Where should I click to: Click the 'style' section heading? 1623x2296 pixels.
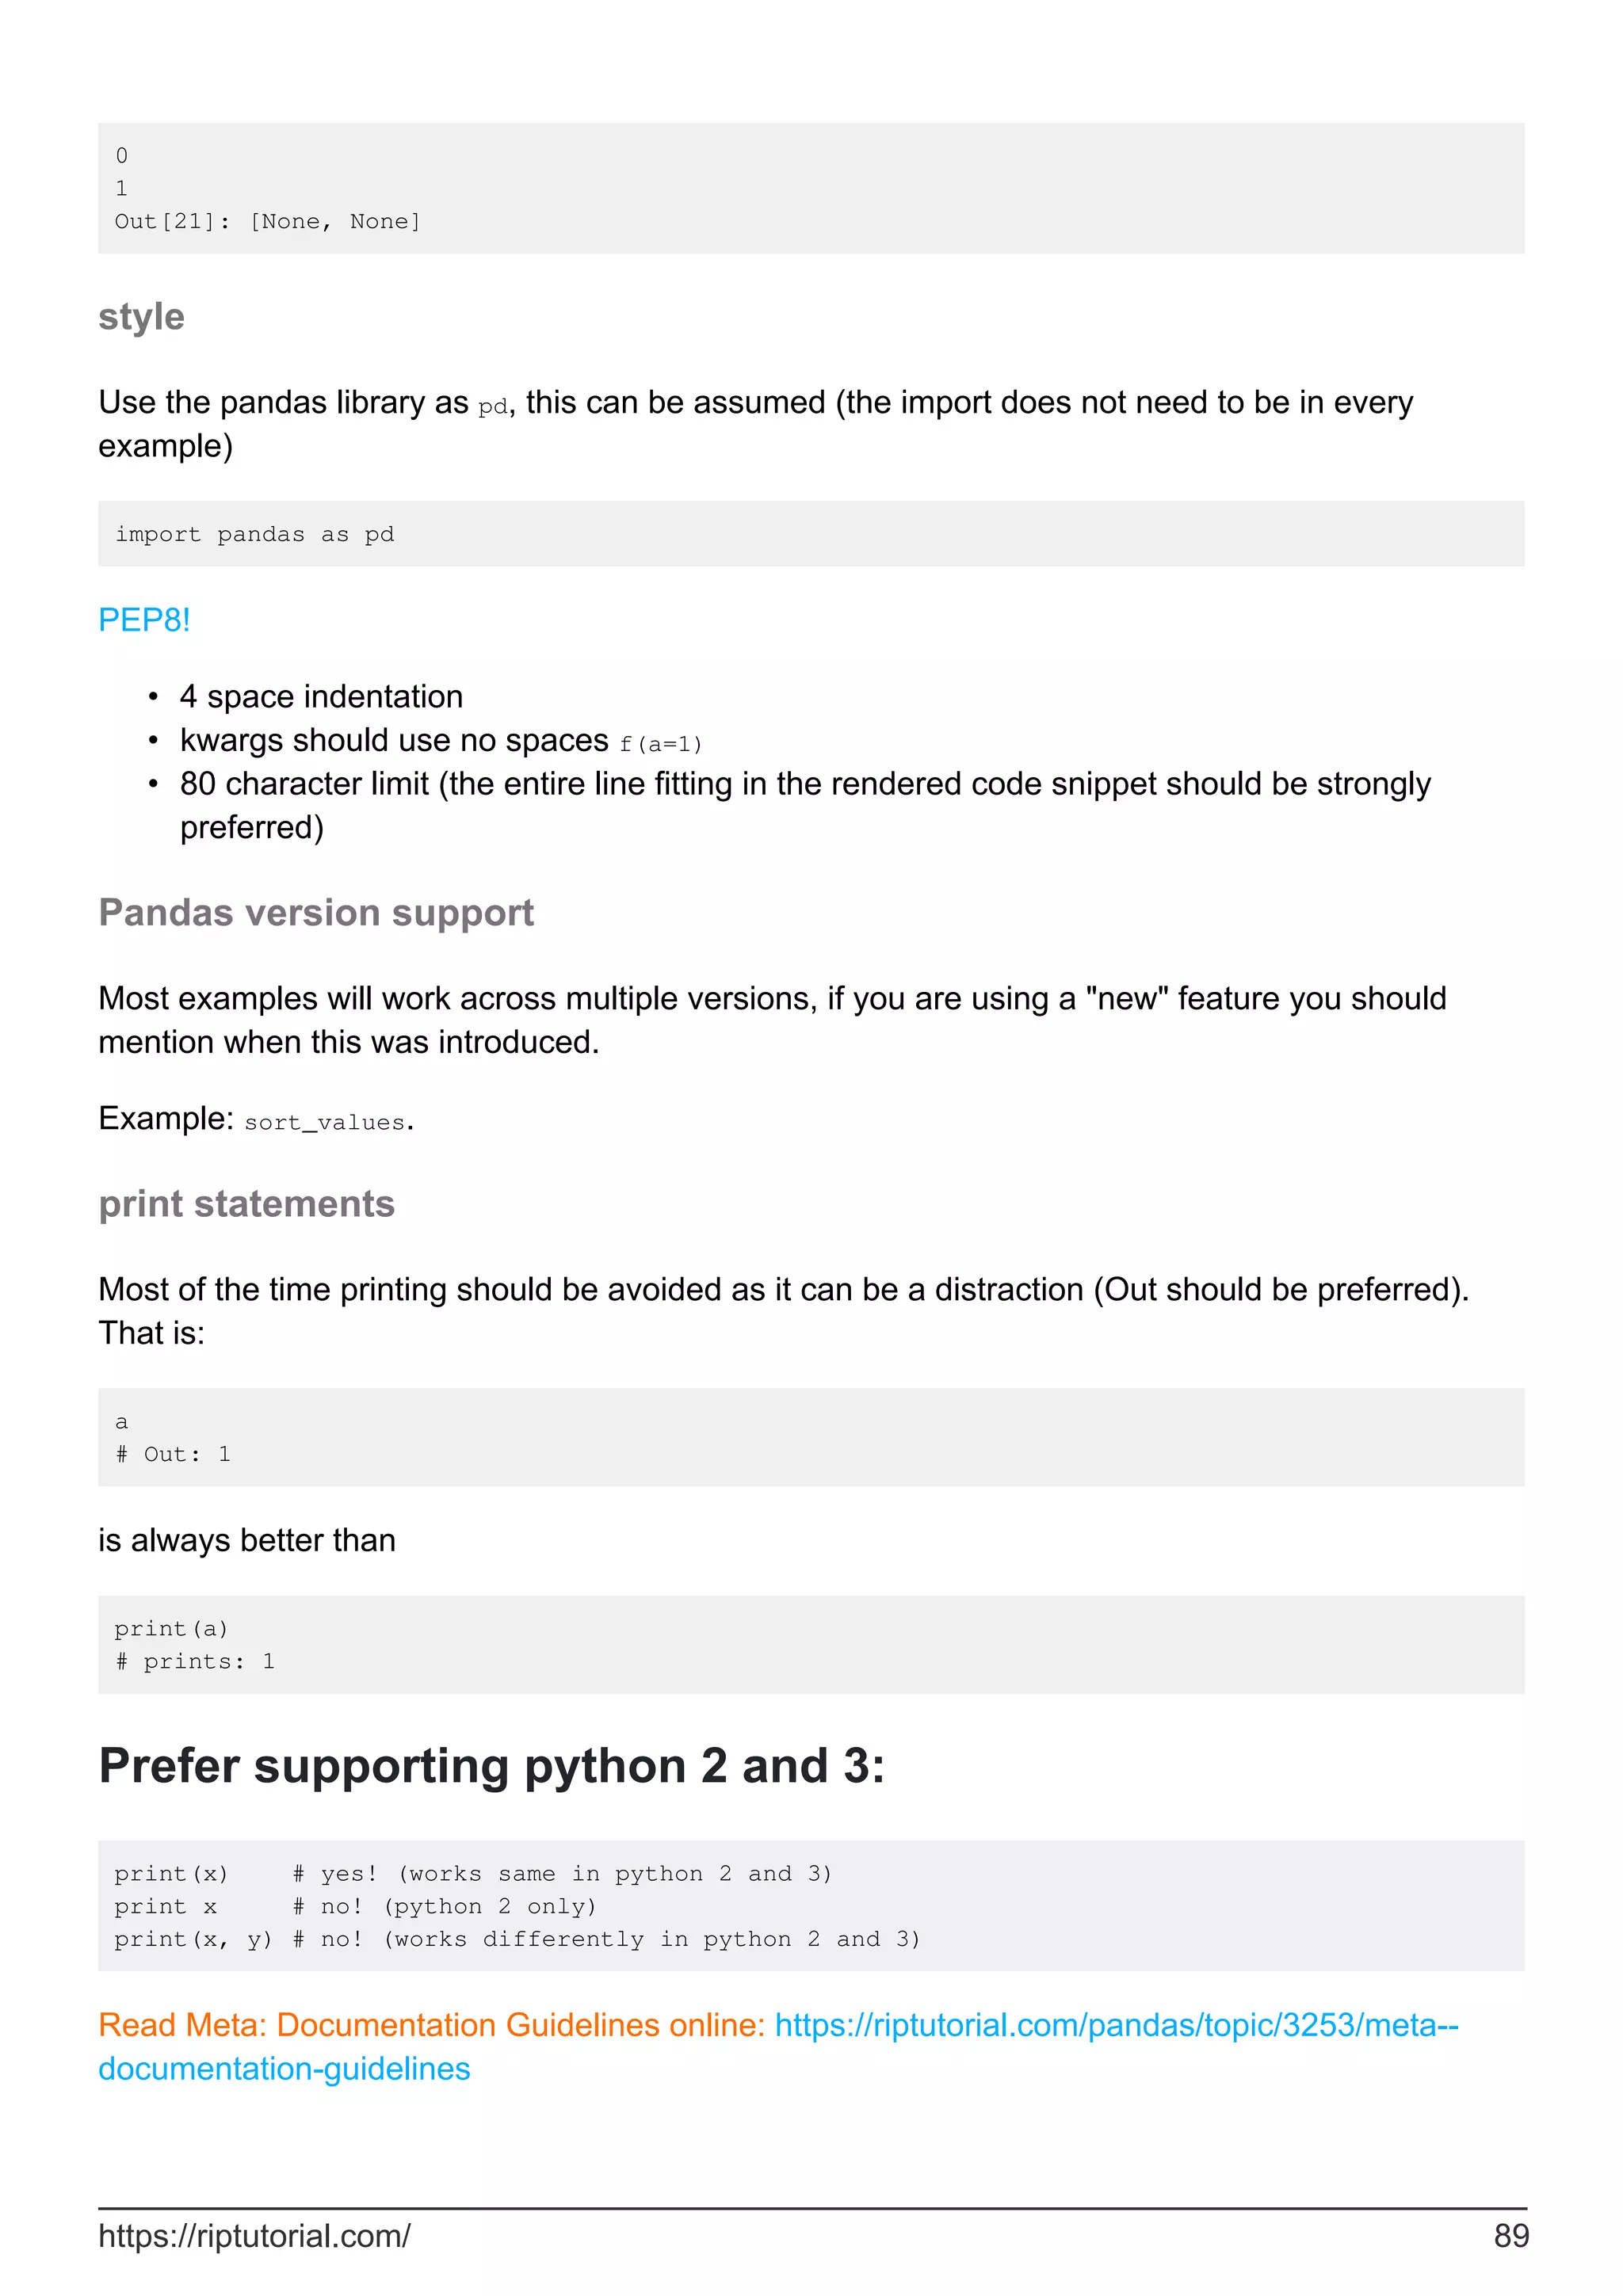tap(141, 317)
